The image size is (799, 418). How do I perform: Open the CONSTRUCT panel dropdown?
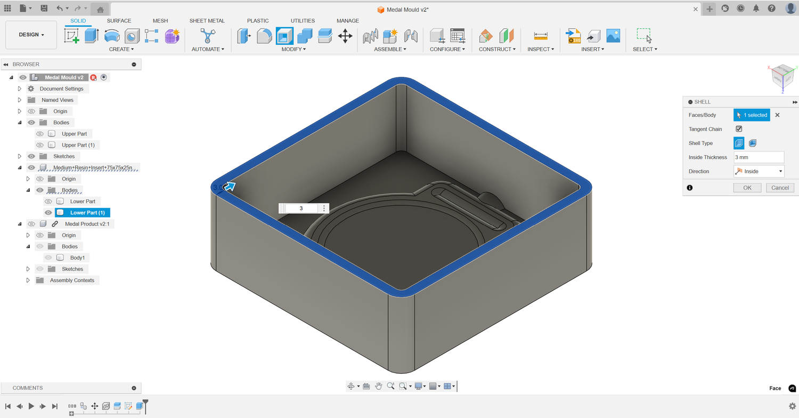tap(497, 49)
